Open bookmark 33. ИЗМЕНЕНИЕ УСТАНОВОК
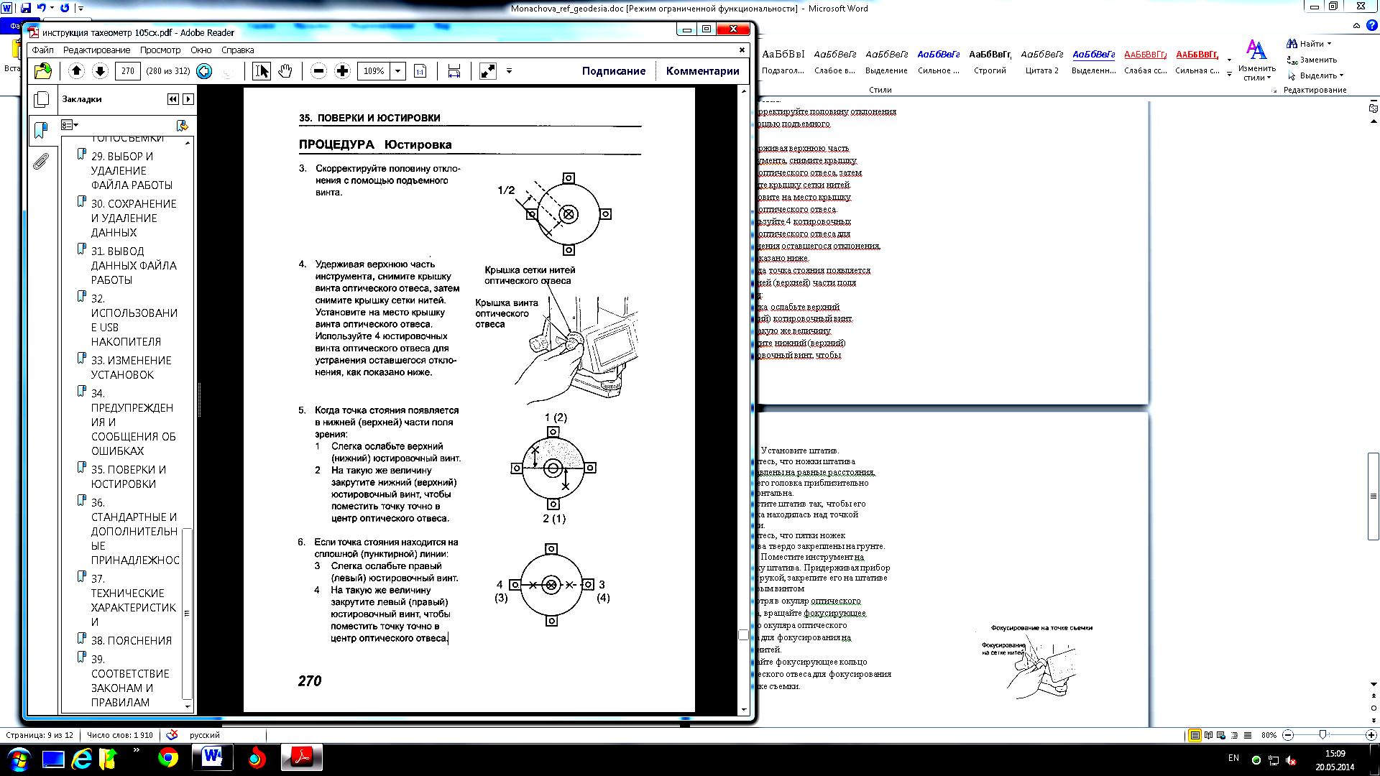This screenshot has height=776, width=1380. pos(131,367)
